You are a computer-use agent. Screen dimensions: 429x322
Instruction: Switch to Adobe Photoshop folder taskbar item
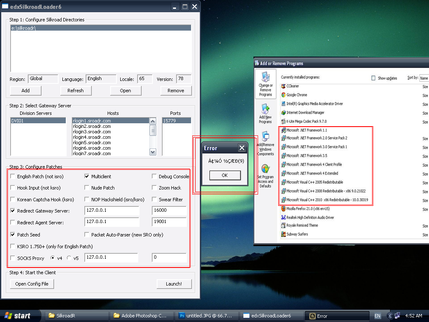click(142, 316)
